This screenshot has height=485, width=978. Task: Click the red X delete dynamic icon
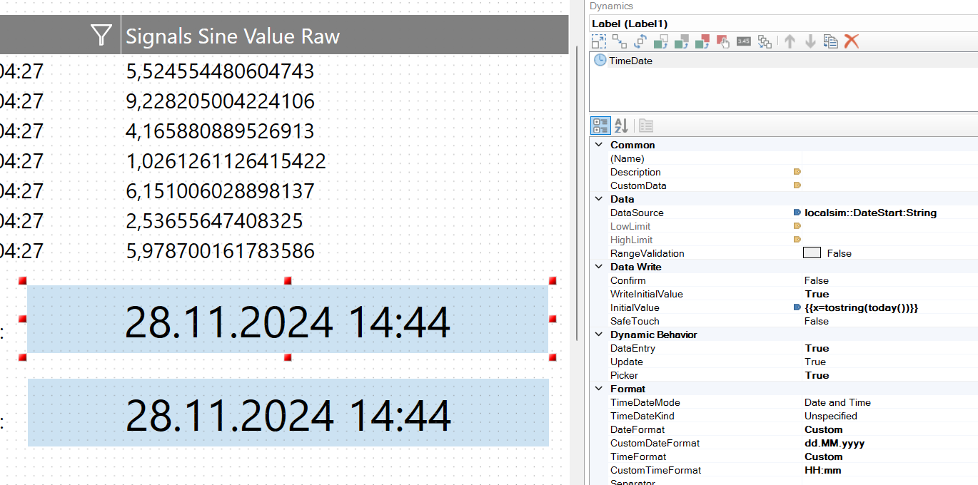point(851,41)
